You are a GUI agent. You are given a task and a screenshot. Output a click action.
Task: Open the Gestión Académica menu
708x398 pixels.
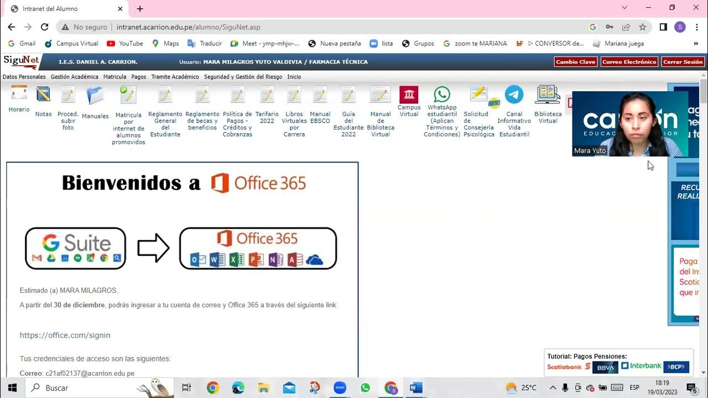point(74,77)
